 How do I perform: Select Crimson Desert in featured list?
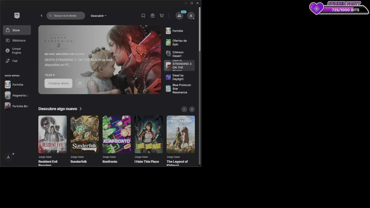179,54
